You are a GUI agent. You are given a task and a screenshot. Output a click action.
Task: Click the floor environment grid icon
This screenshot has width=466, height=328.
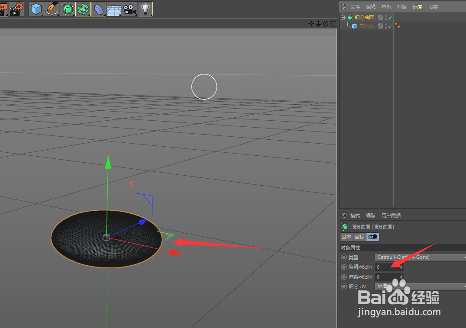pyautogui.click(x=114, y=9)
